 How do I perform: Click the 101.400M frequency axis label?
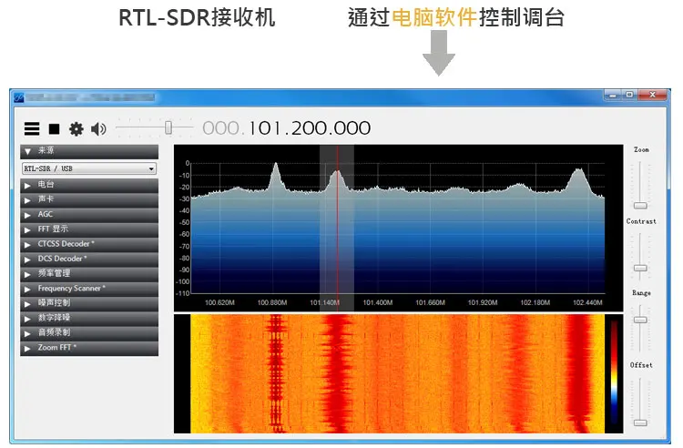click(x=378, y=302)
